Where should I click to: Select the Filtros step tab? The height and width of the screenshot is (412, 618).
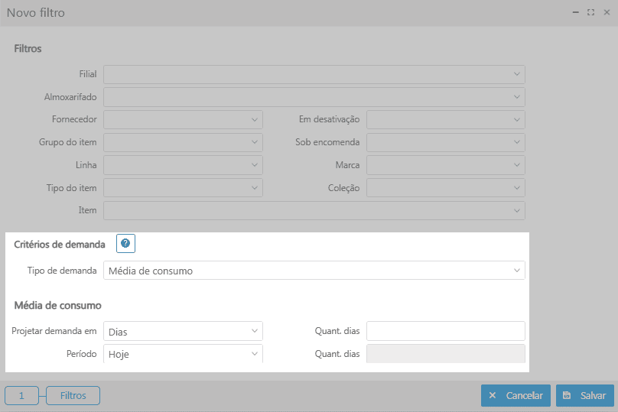pyautogui.click(x=73, y=396)
